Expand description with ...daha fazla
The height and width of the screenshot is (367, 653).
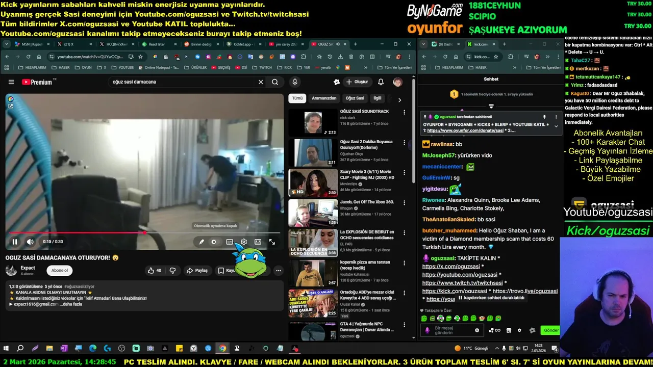coord(71,304)
